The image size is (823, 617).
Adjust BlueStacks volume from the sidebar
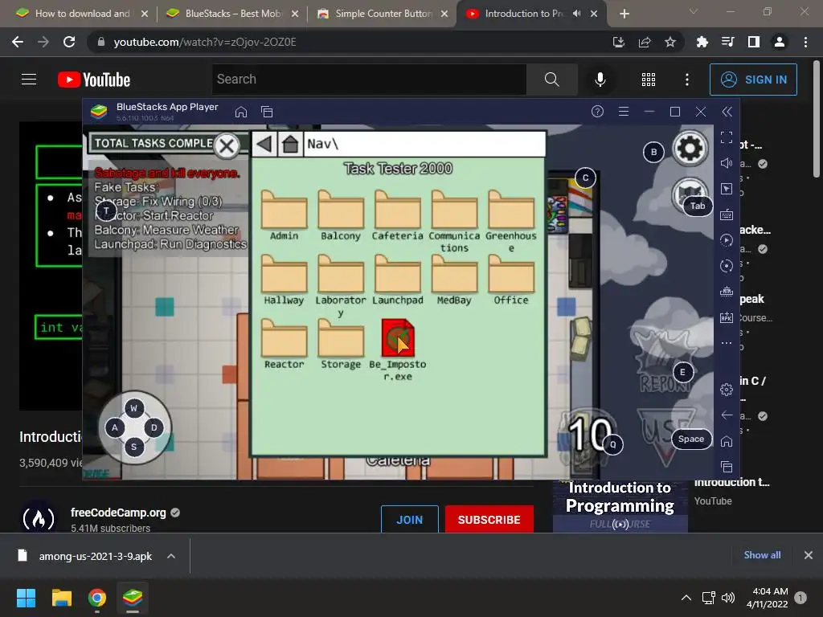(727, 163)
